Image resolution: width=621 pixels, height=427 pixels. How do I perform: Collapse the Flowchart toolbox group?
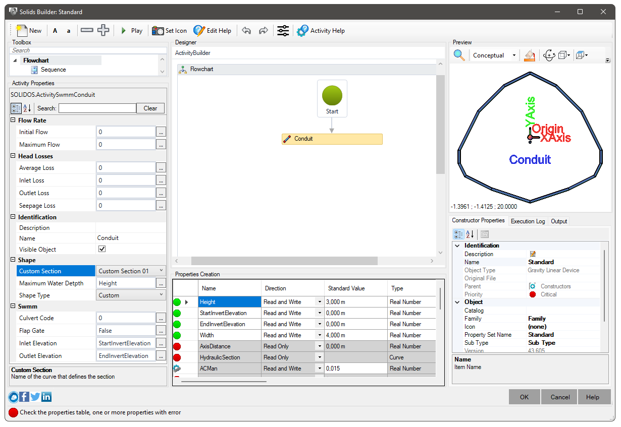point(15,60)
